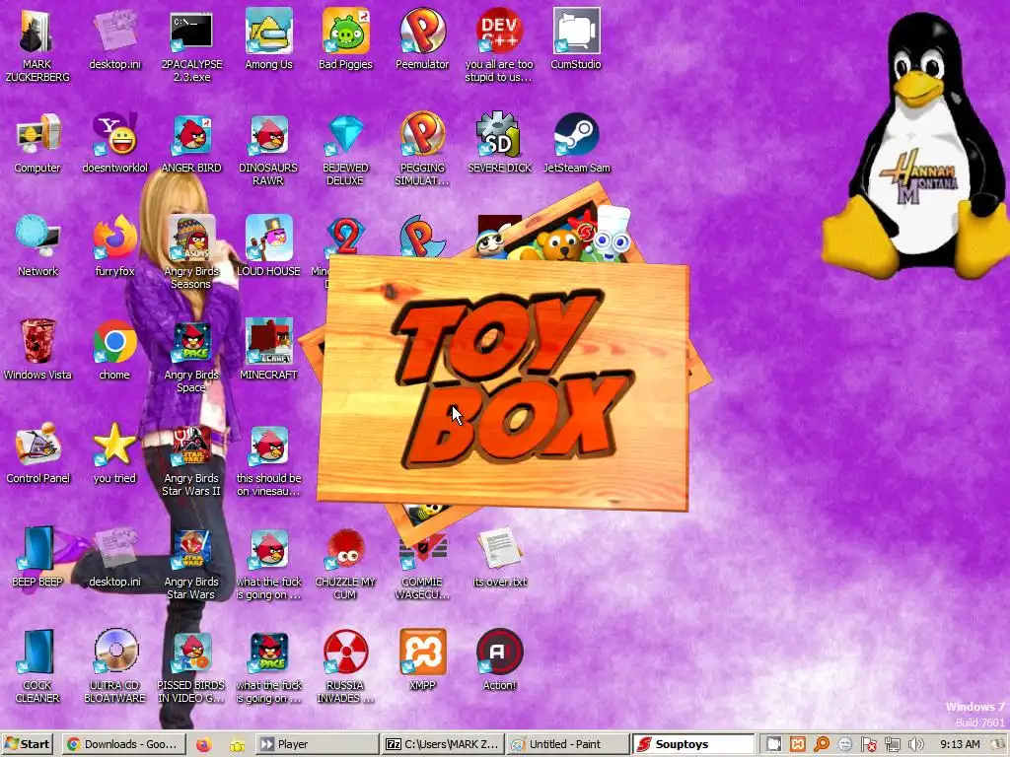Launch the chome Chrome shortcut

(x=114, y=342)
